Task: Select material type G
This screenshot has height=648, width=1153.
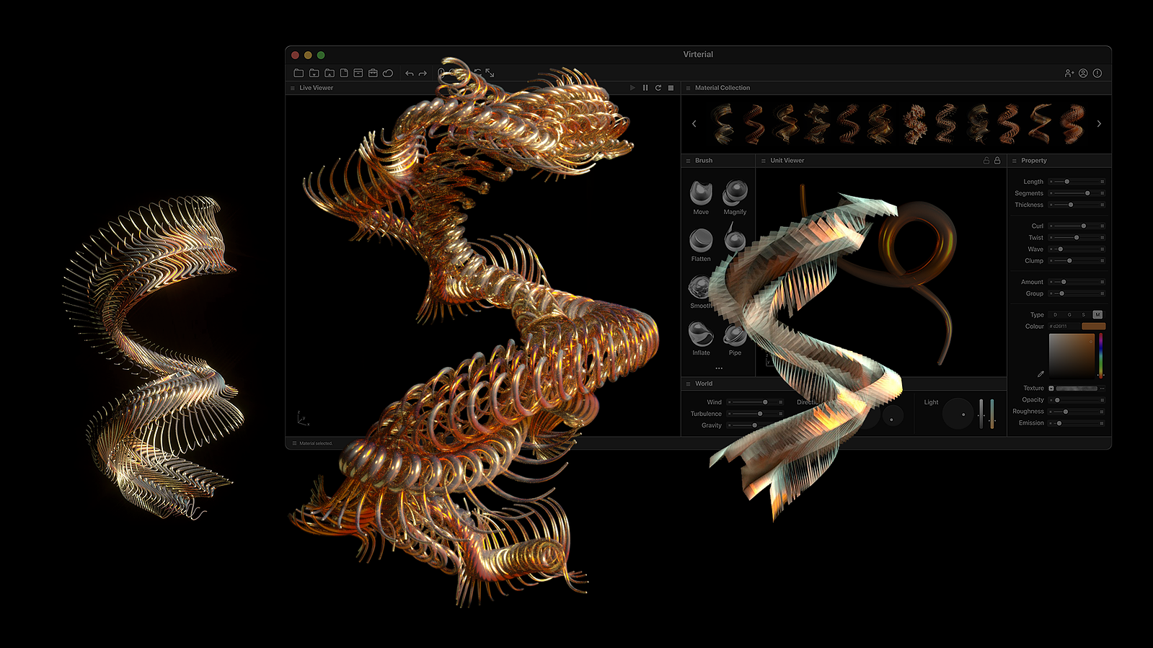Action: [x=1069, y=314]
